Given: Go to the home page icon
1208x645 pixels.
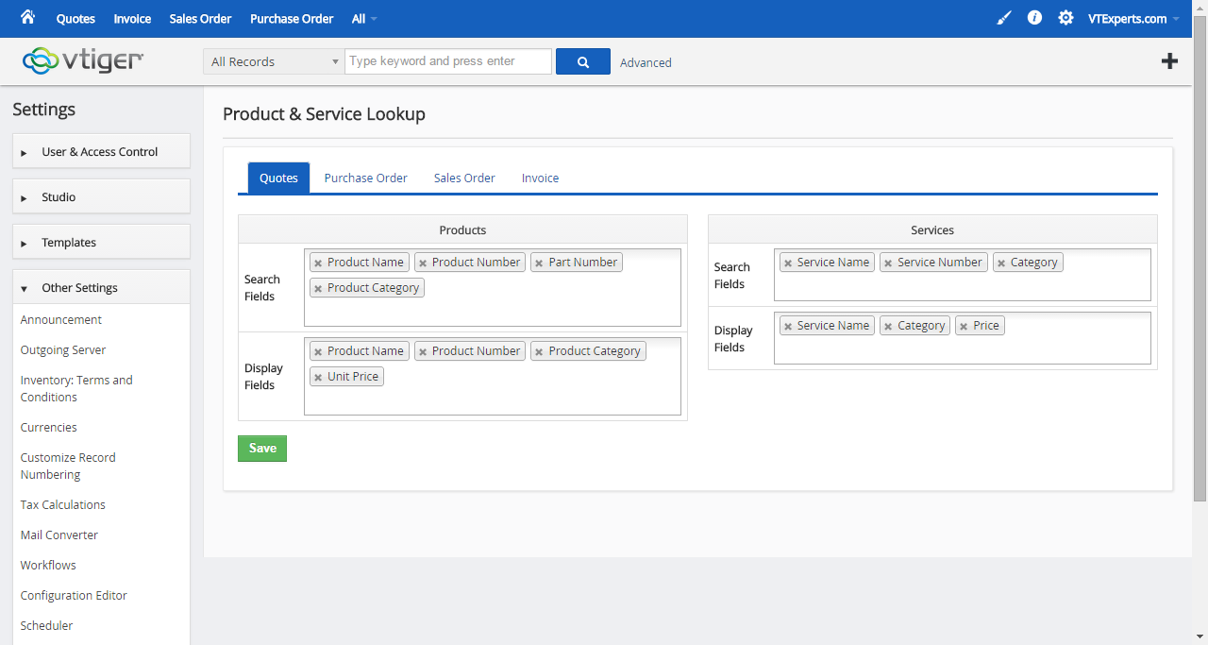Looking at the screenshot, I should [27, 18].
